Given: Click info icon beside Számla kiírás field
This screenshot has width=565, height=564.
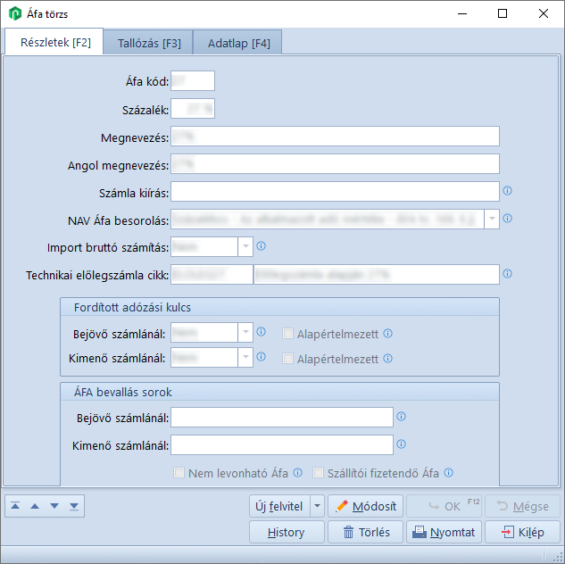Looking at the screenshot, I should point(508,191).
